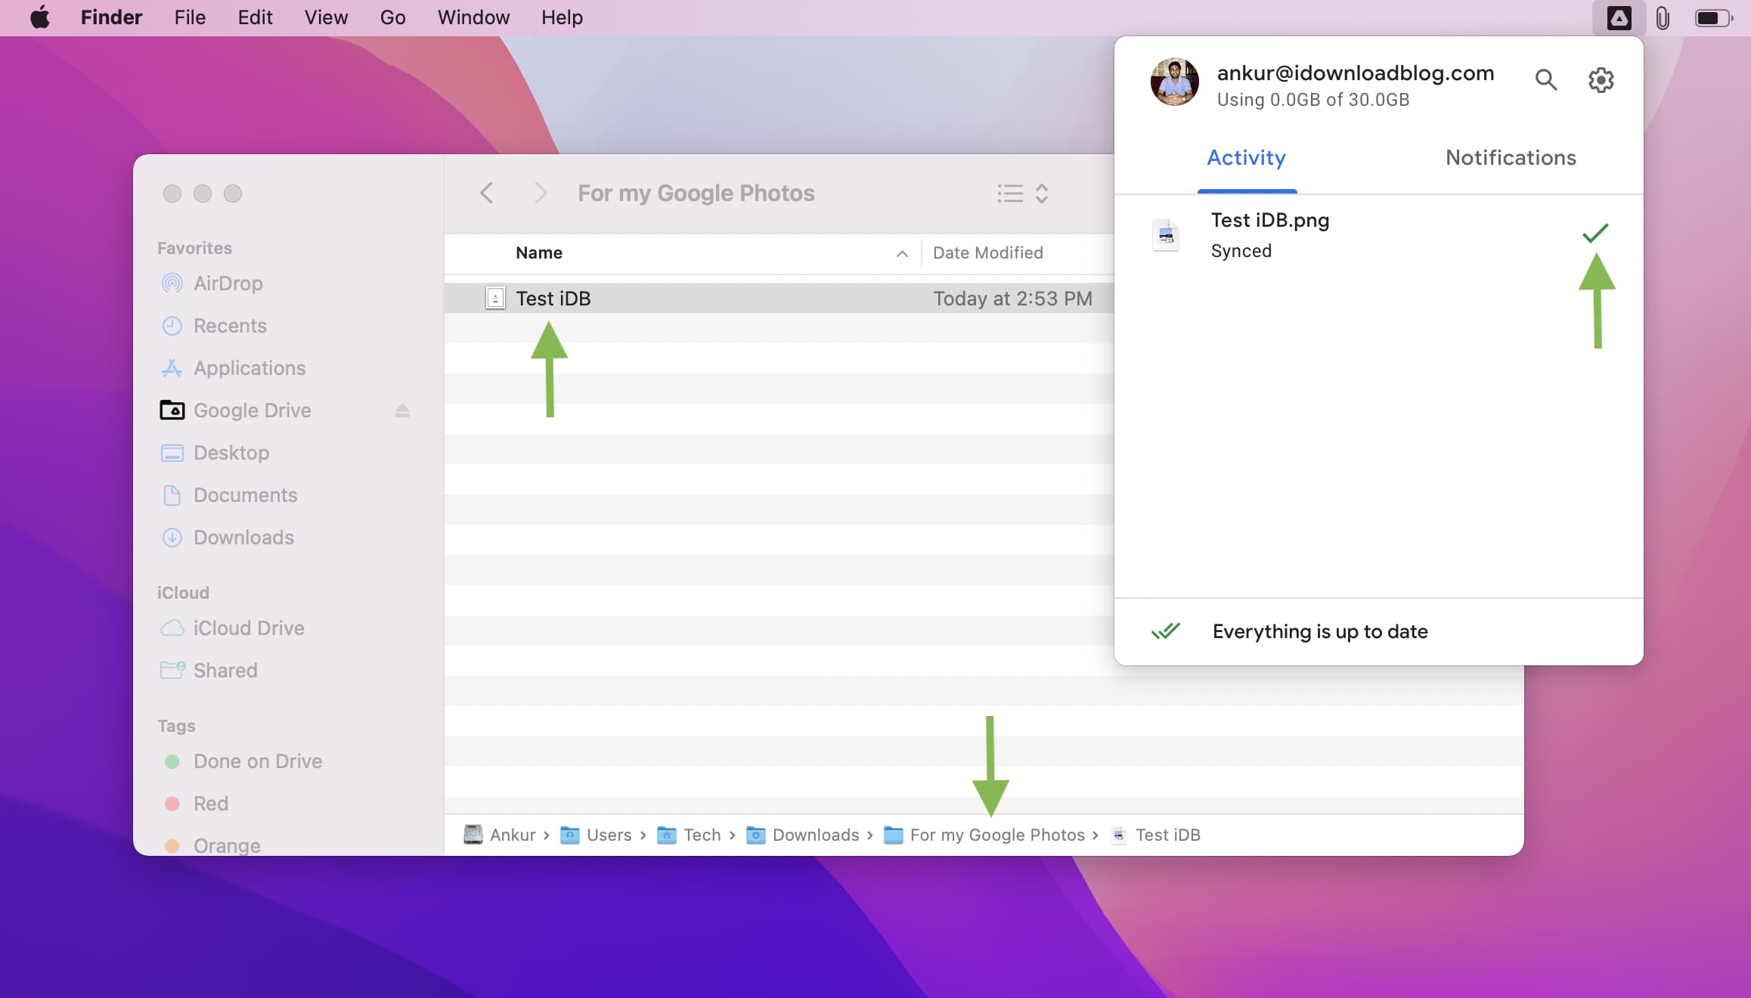
Task: Click Downloads in the path bar
Action: pos(816,835)
